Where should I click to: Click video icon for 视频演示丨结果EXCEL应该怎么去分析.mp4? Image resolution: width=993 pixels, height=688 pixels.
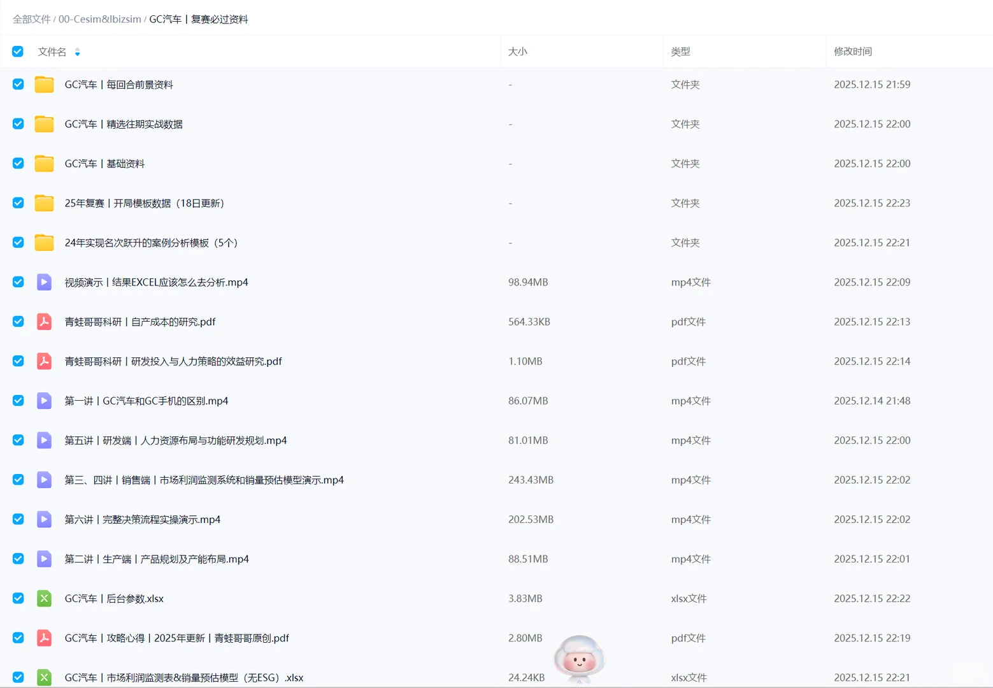point(44,282)
